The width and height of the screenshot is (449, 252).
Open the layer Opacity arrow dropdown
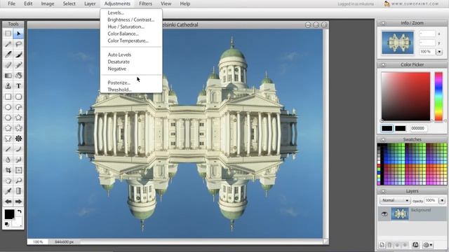point(442,201)
